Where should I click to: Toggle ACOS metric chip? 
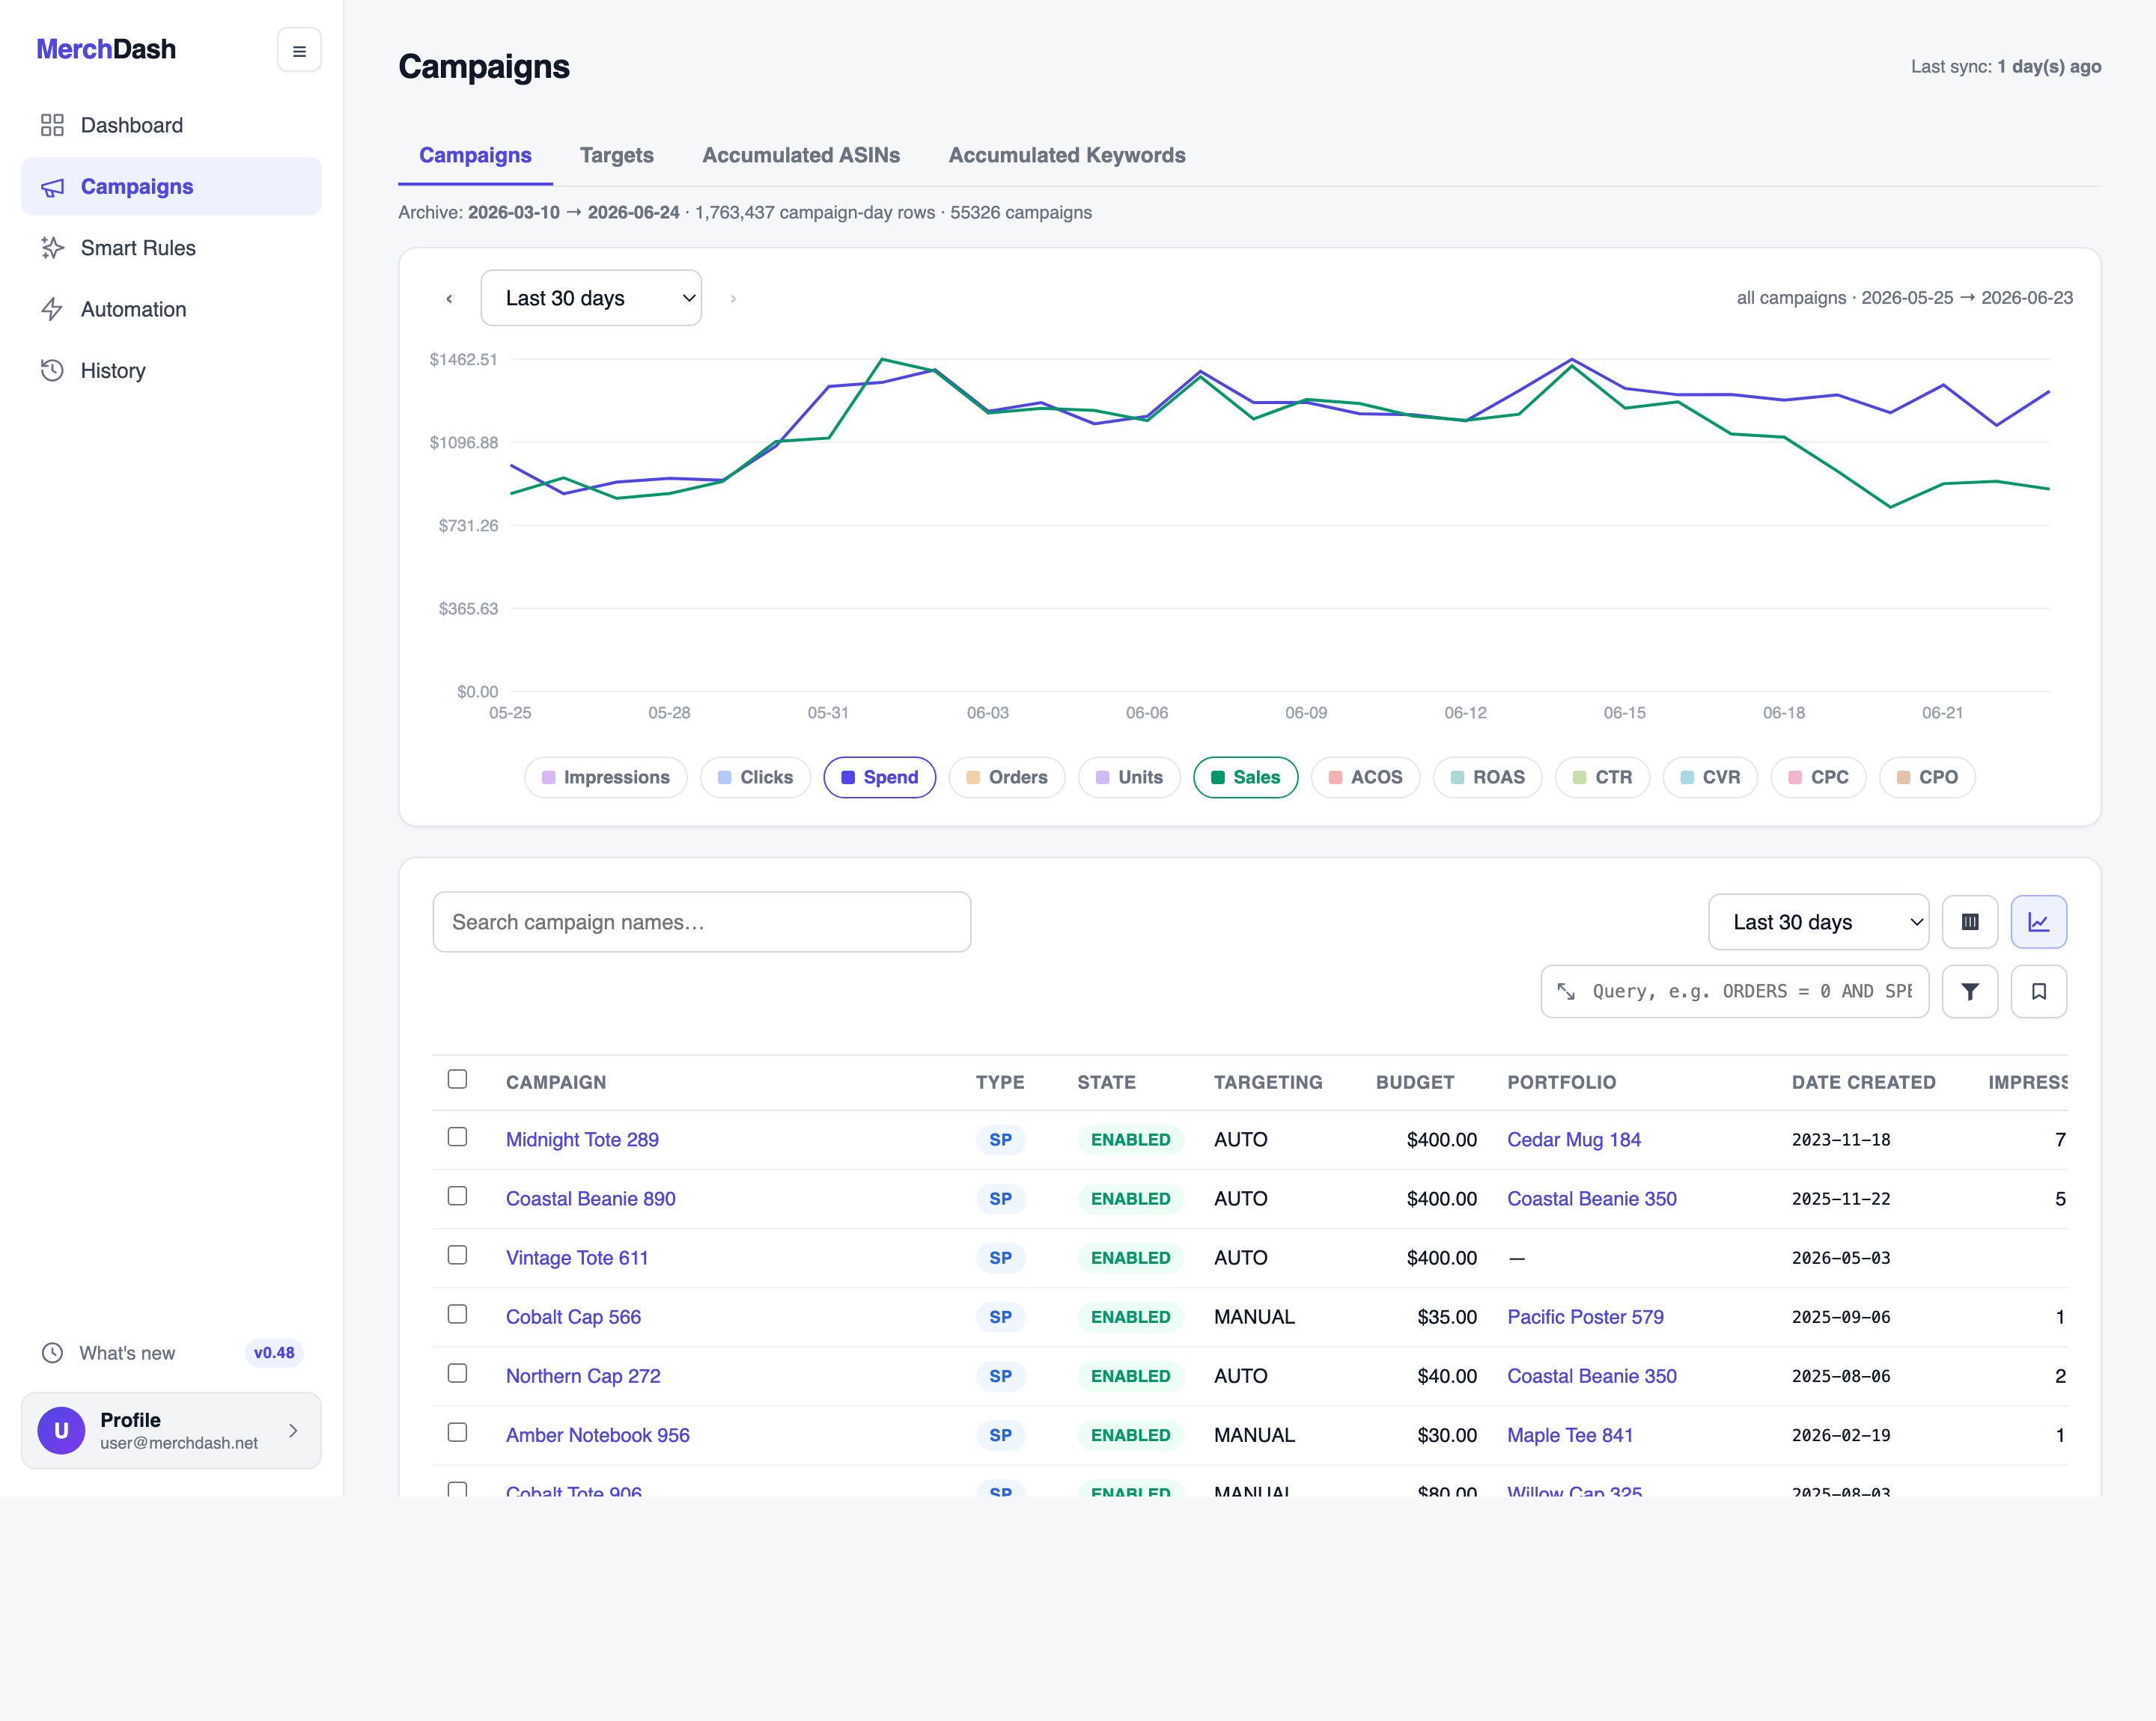pyautogui.click(x=1365, y=777)
